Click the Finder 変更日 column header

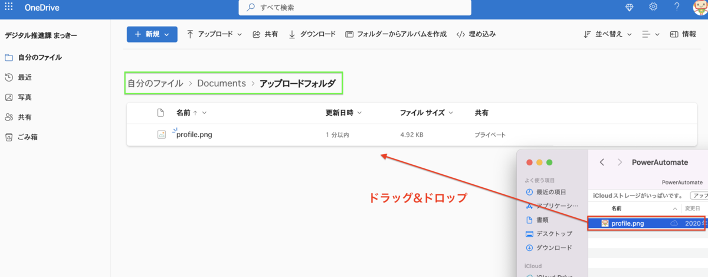[x=692, y=208]
